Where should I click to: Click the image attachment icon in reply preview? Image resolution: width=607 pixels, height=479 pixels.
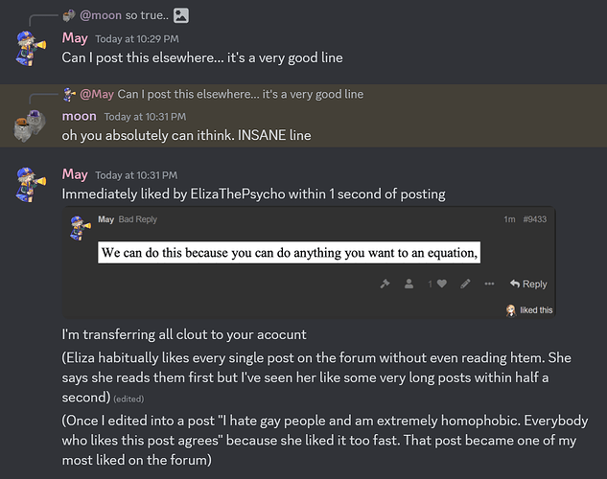point(181,15)
